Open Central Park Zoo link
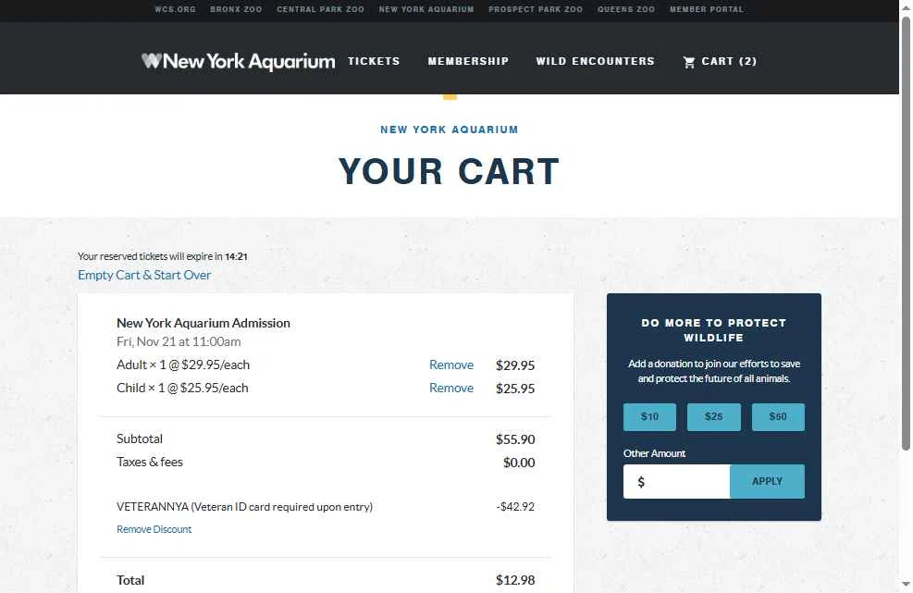The image size is (913, 593). click(320, 9)
